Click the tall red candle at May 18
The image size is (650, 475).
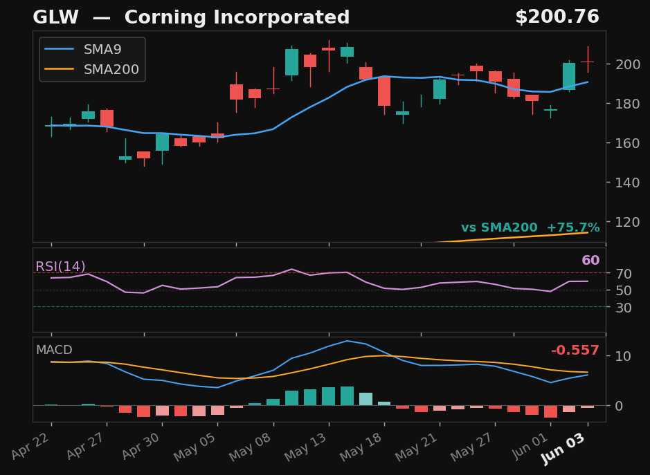(x=384, y=91)
